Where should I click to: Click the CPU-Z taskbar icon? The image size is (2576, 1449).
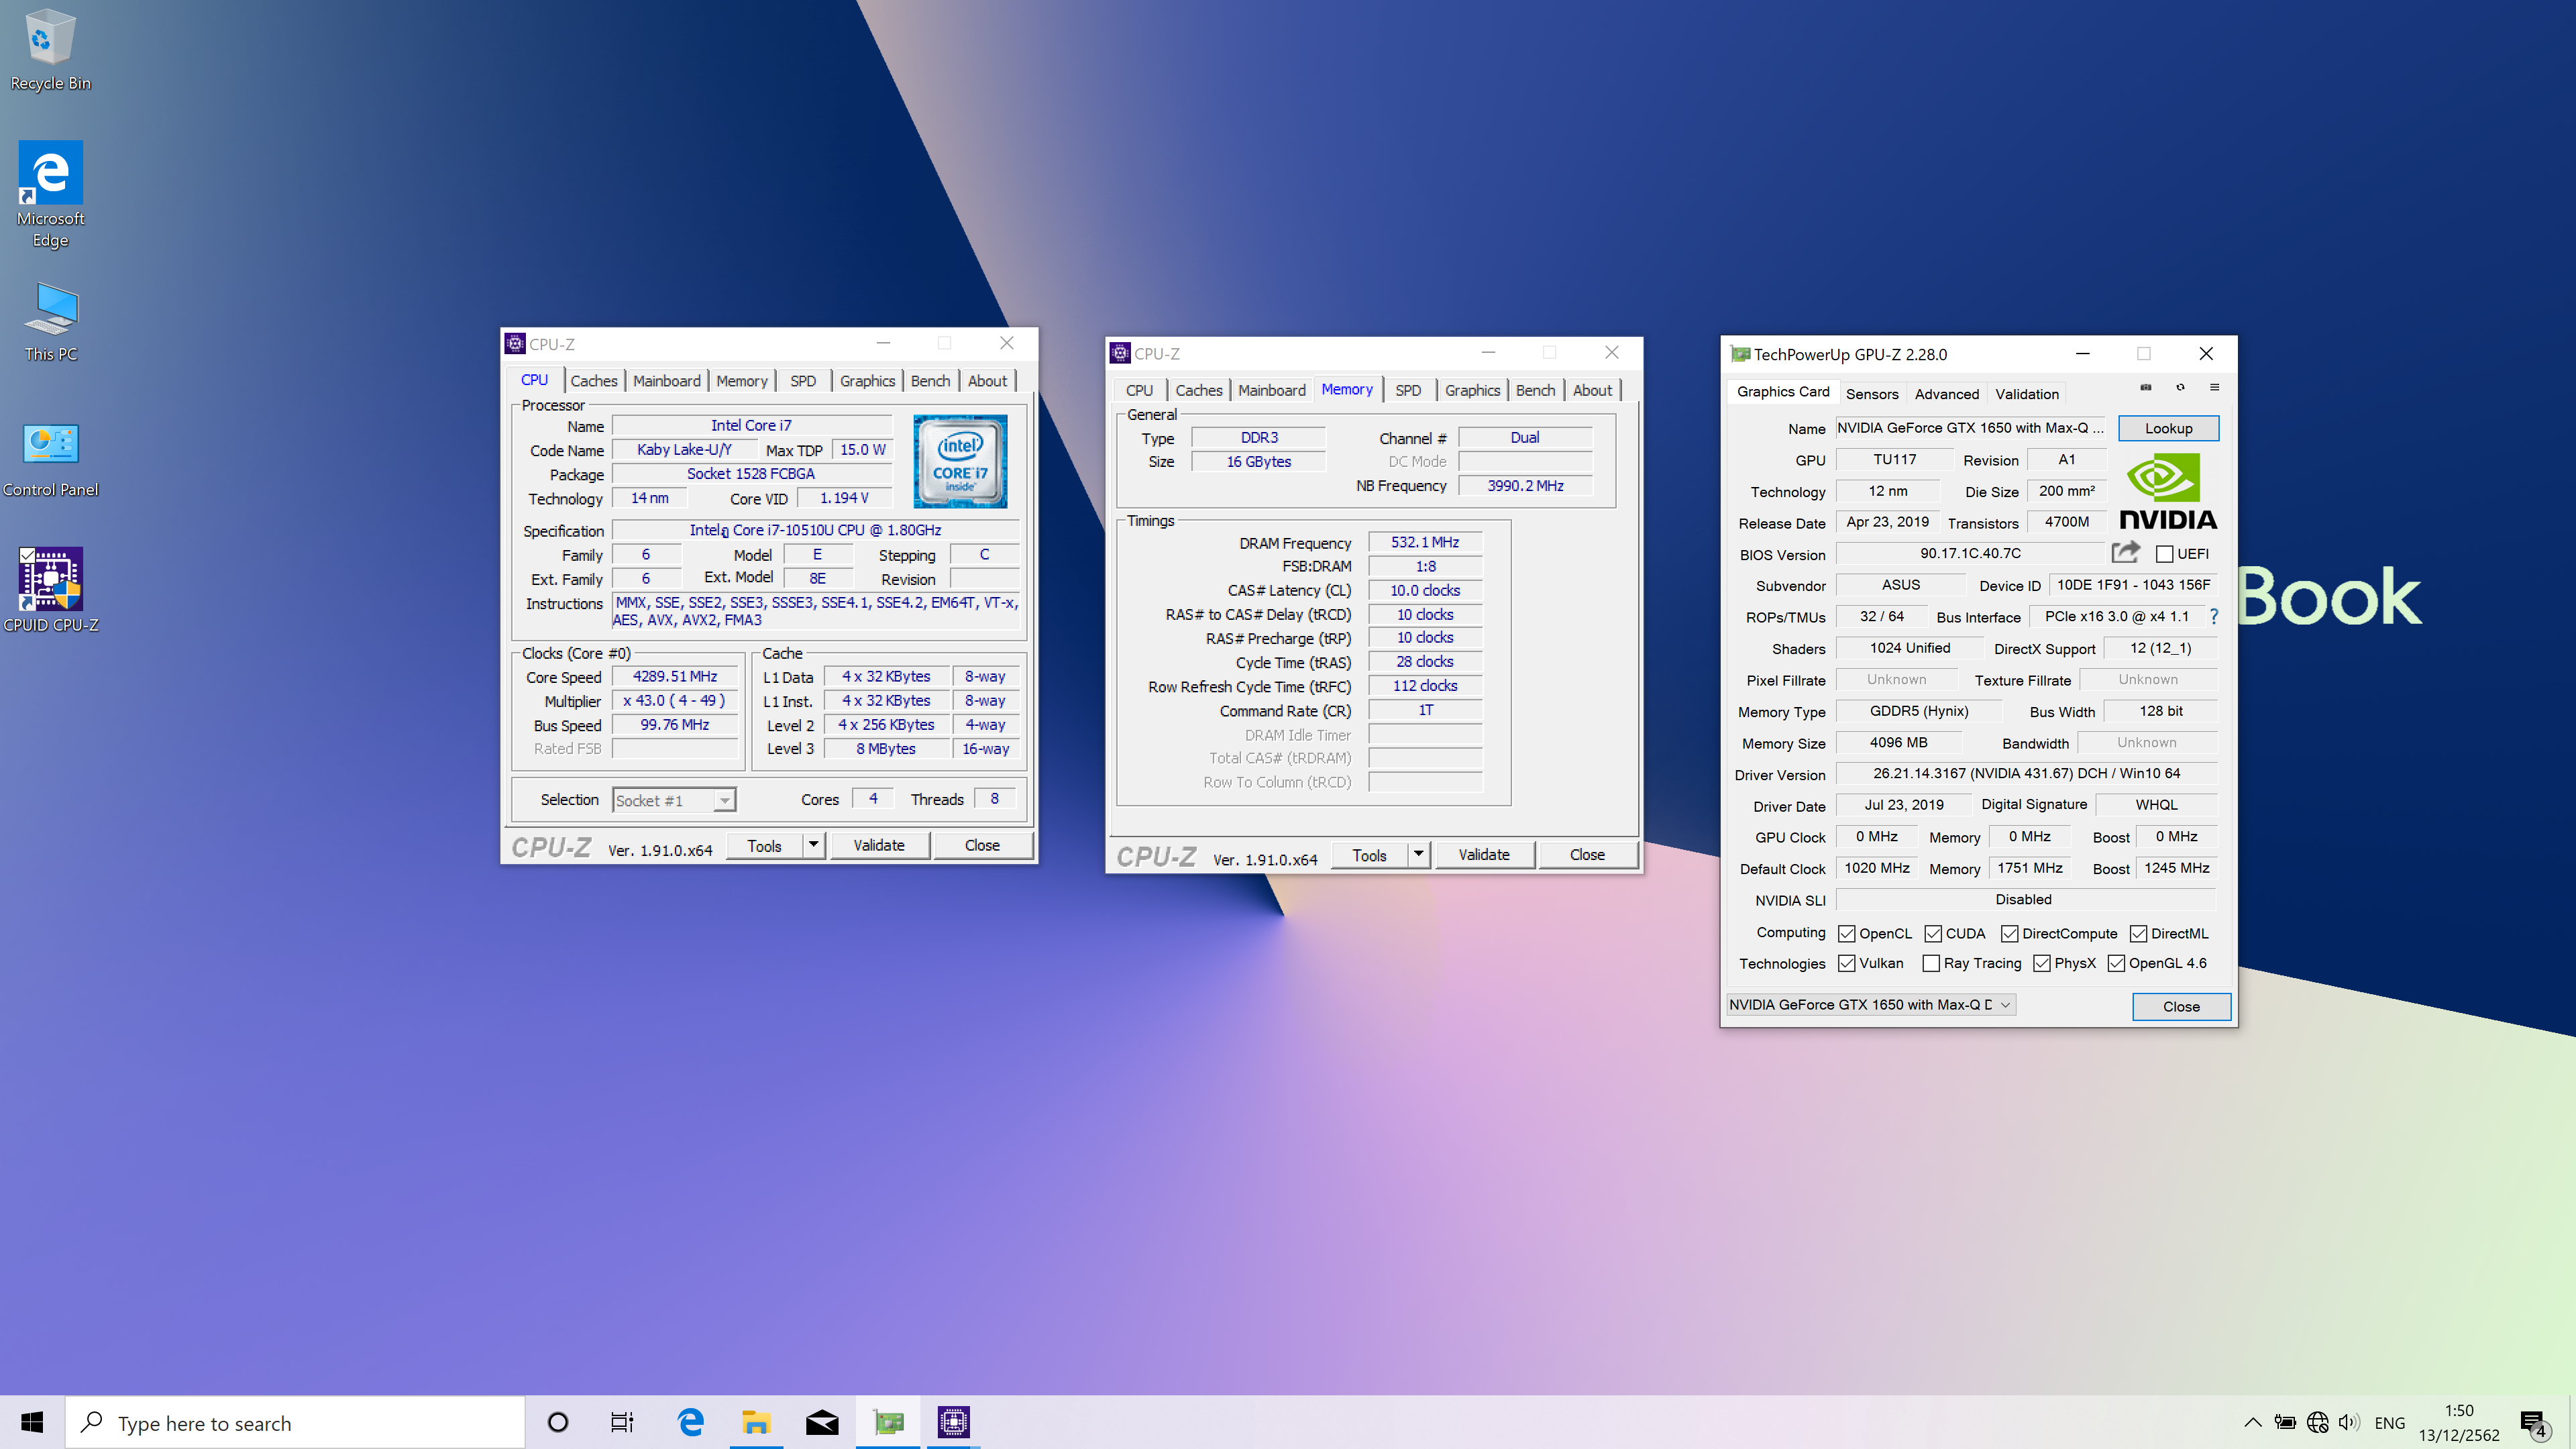pos(954,1422)
